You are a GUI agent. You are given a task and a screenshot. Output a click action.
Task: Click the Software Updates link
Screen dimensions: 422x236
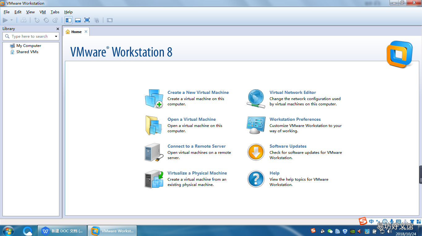(x=288, y=146)
